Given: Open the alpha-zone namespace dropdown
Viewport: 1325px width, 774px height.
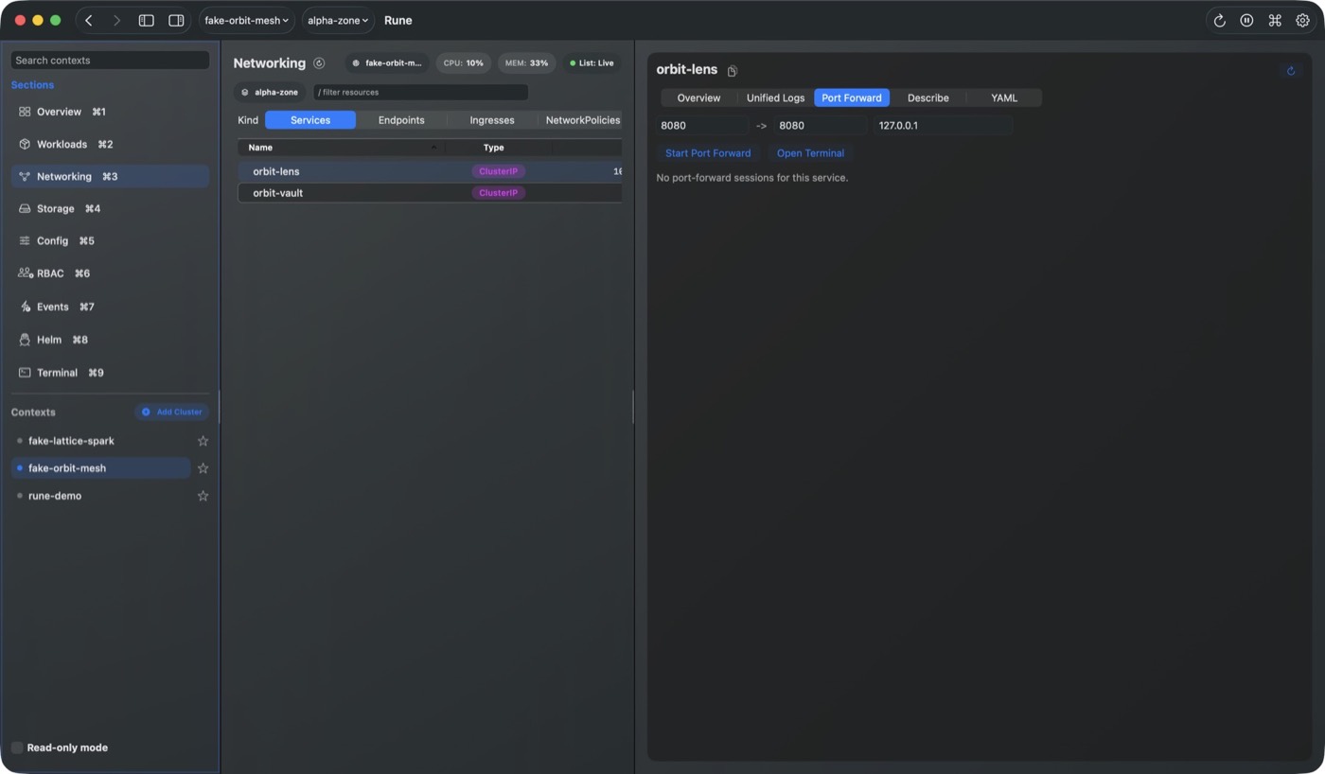Looking at the screenshot, I should click(x=338, y=21).
